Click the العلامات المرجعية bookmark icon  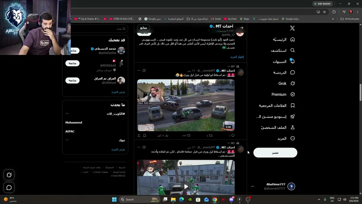pyautogui.click(x=293, y=105)
